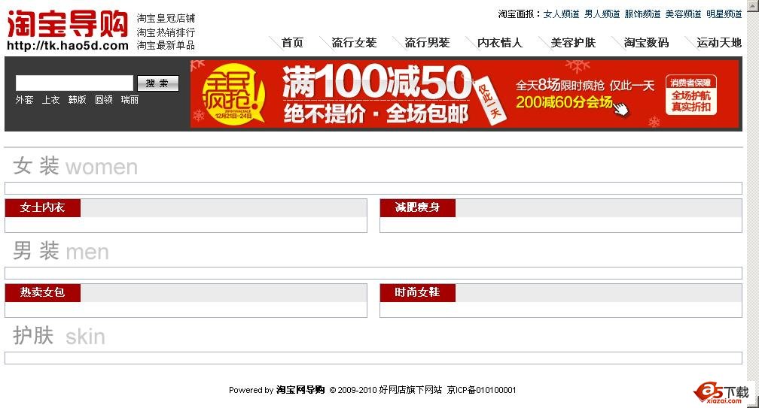Click the 好网店旗下网站 footer text

[x=410, y=390]
